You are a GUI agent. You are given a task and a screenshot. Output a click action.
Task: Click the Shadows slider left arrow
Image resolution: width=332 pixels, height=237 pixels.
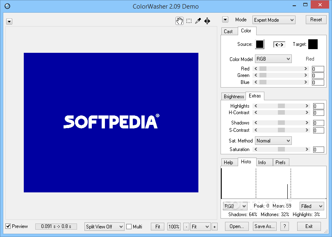[256, 123]
